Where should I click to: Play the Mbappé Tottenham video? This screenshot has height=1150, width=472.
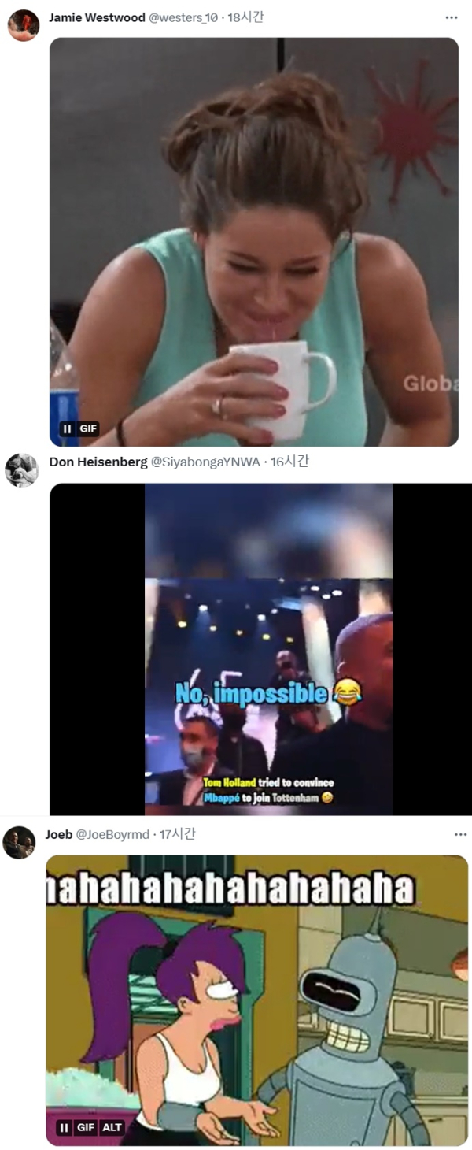(x=268, y=649)
